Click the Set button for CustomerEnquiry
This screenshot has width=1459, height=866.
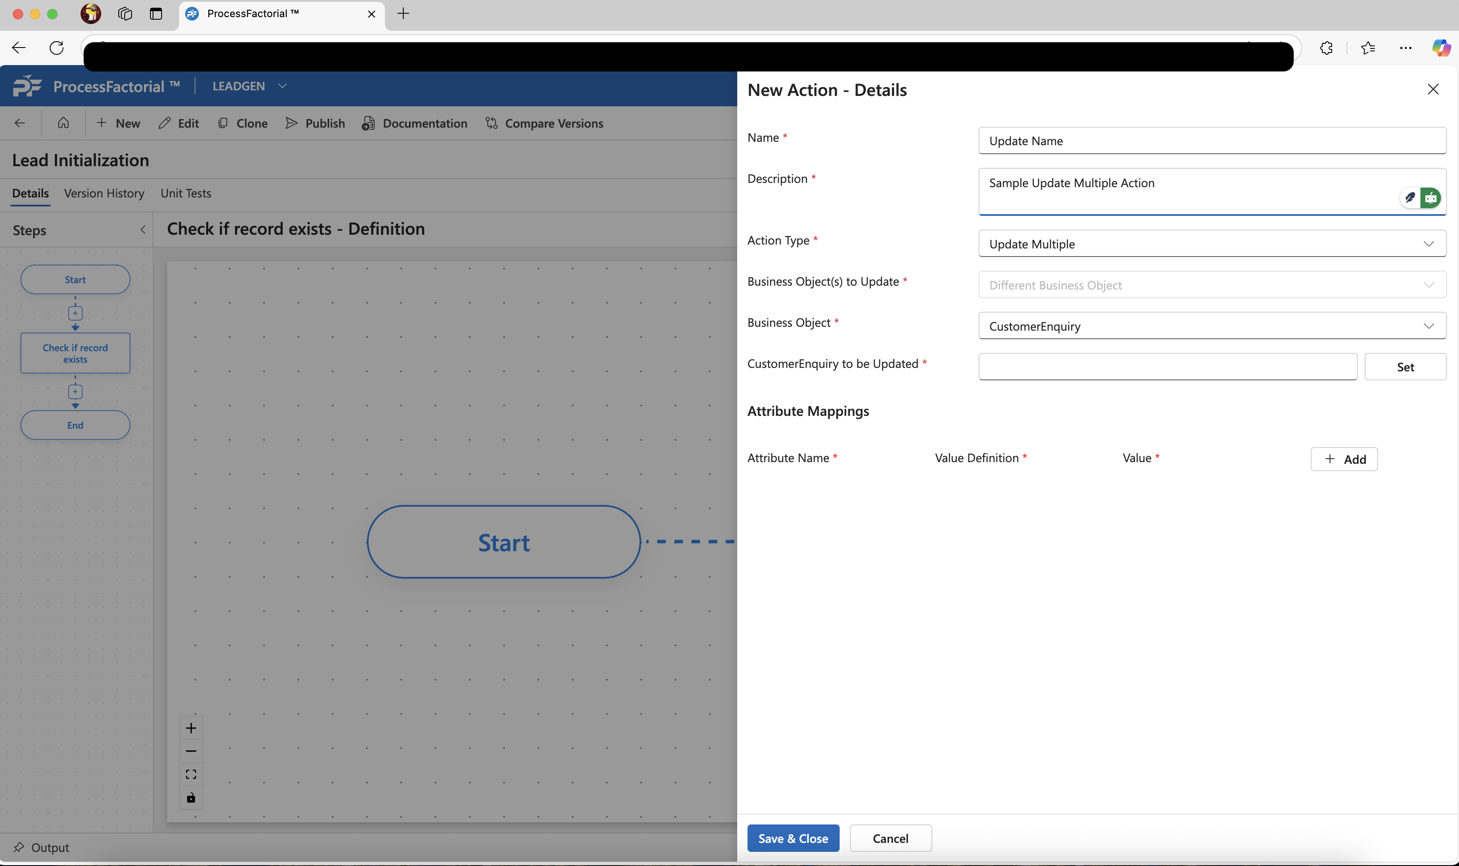point(1405,367)
